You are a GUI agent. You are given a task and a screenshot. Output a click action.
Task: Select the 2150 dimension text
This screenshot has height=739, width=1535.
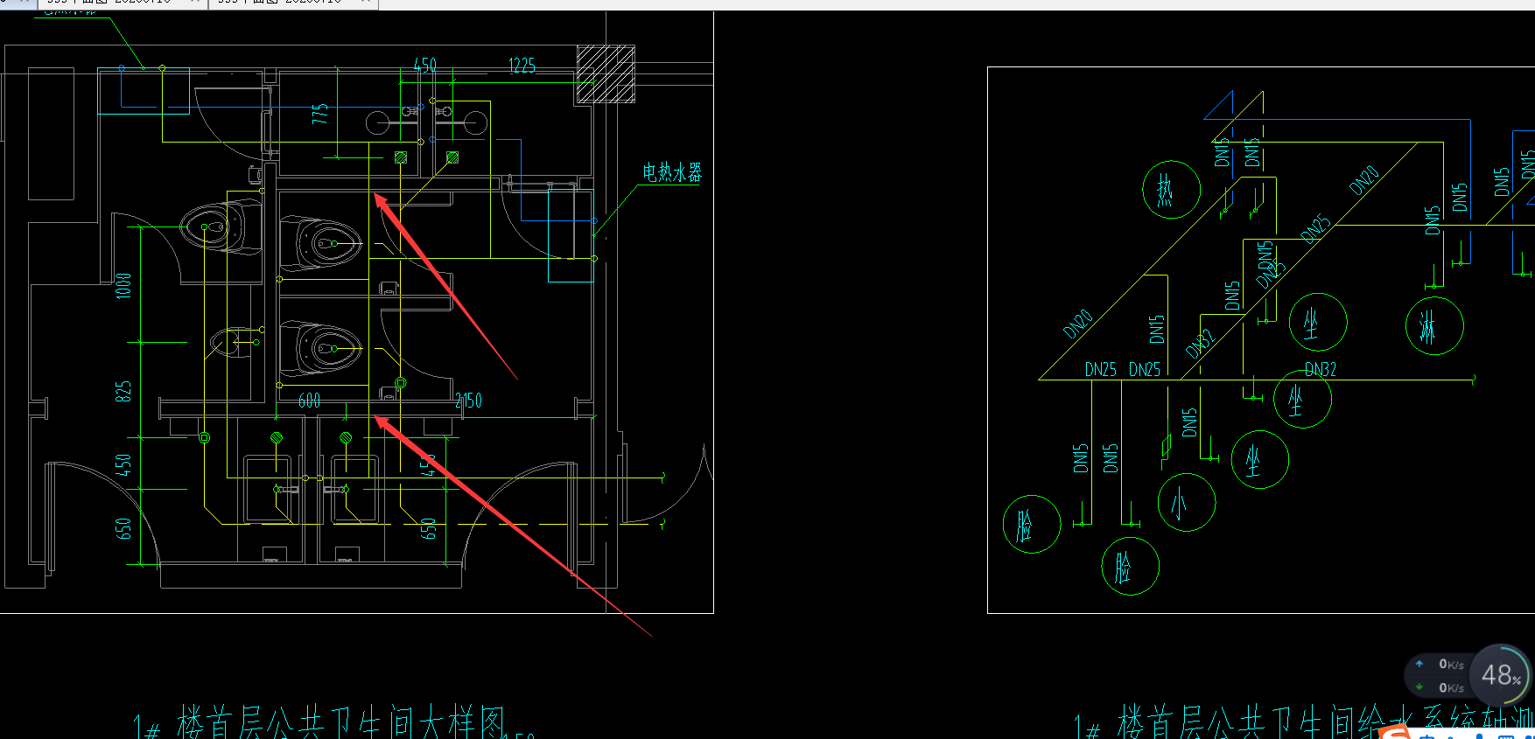(468, 401)
